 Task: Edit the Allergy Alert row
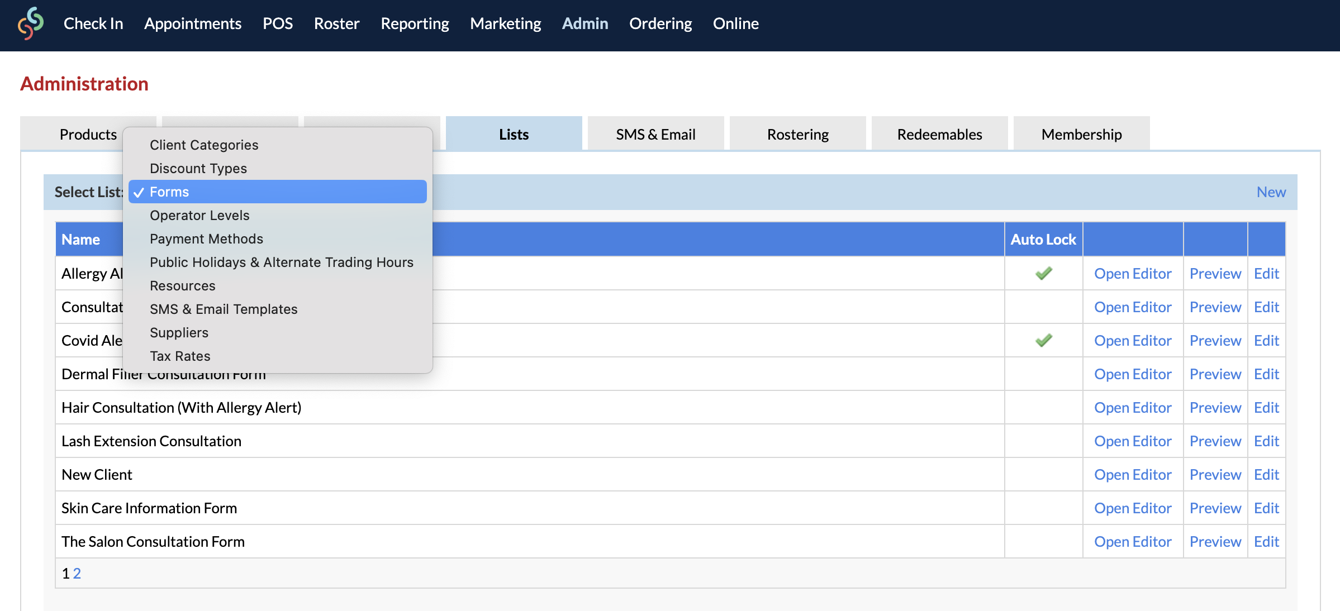[1266, 273]
